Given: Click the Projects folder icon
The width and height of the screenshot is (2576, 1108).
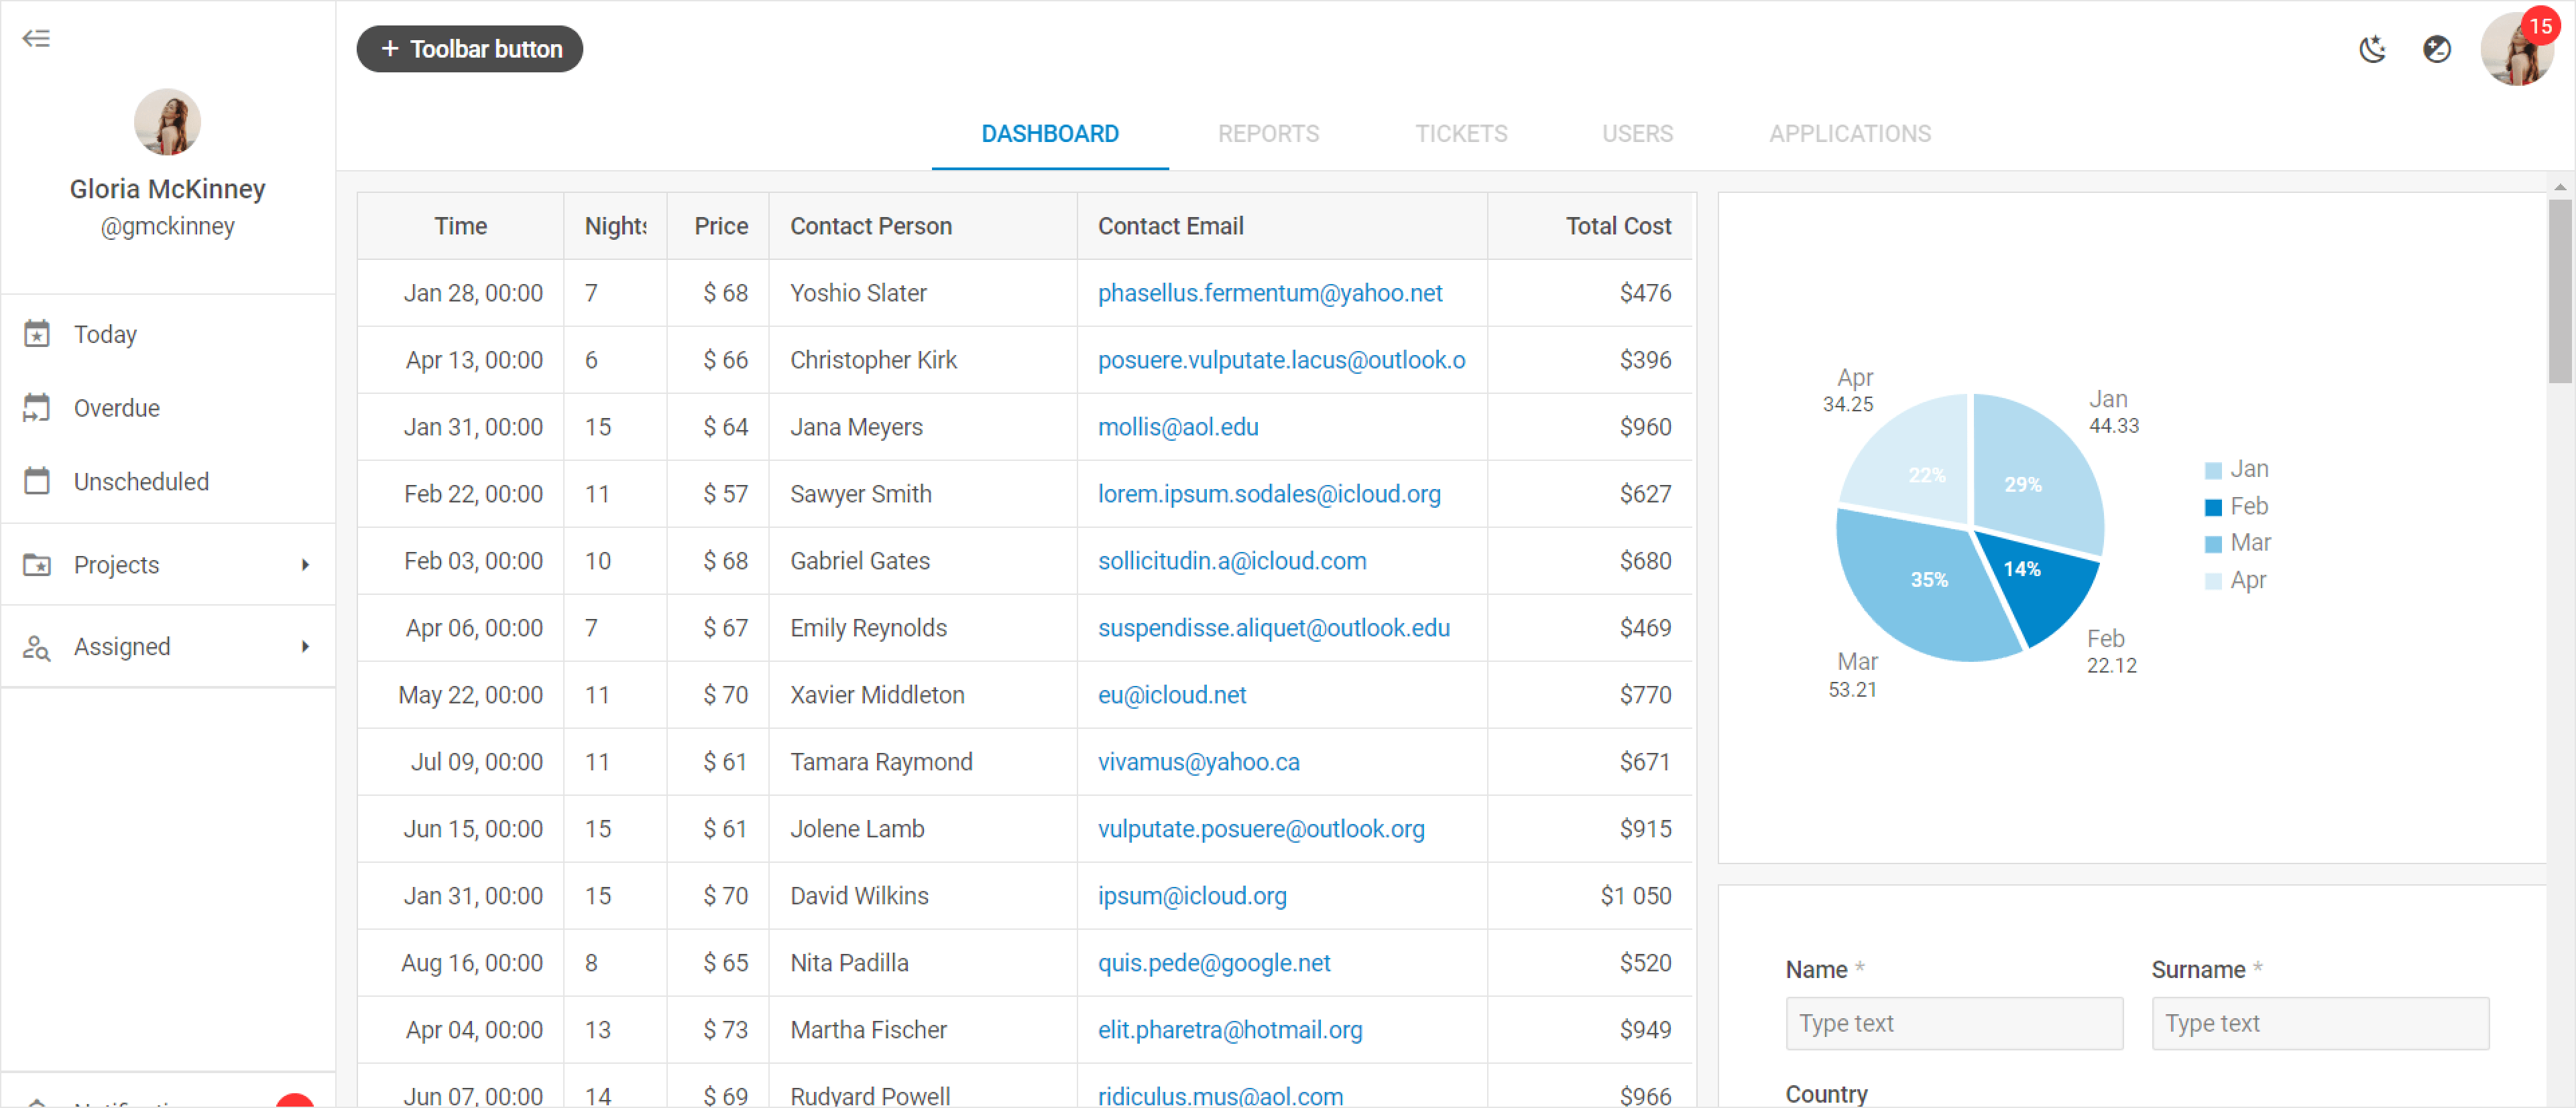Looking at the screenshot, I should click(x=37, y=565).
